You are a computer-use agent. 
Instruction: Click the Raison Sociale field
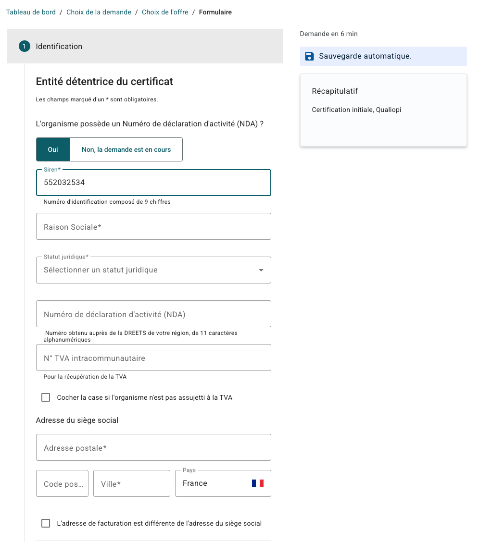pyautogui.click(x=153, y=226)
